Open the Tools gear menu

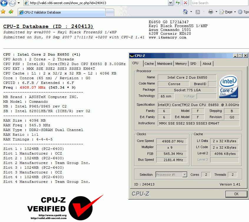click(x=243, y=12)
